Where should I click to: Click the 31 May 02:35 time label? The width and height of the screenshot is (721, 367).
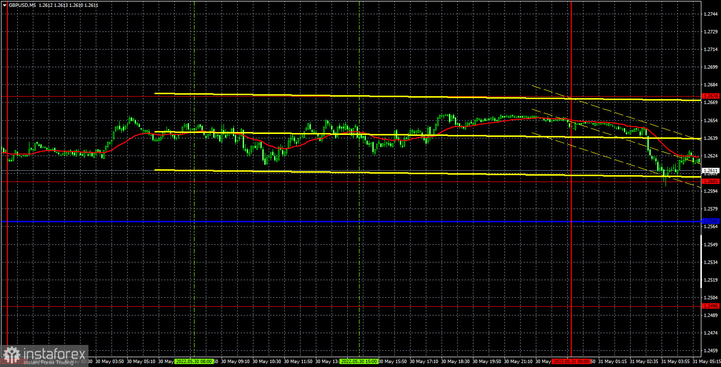[x=643, y=361]
